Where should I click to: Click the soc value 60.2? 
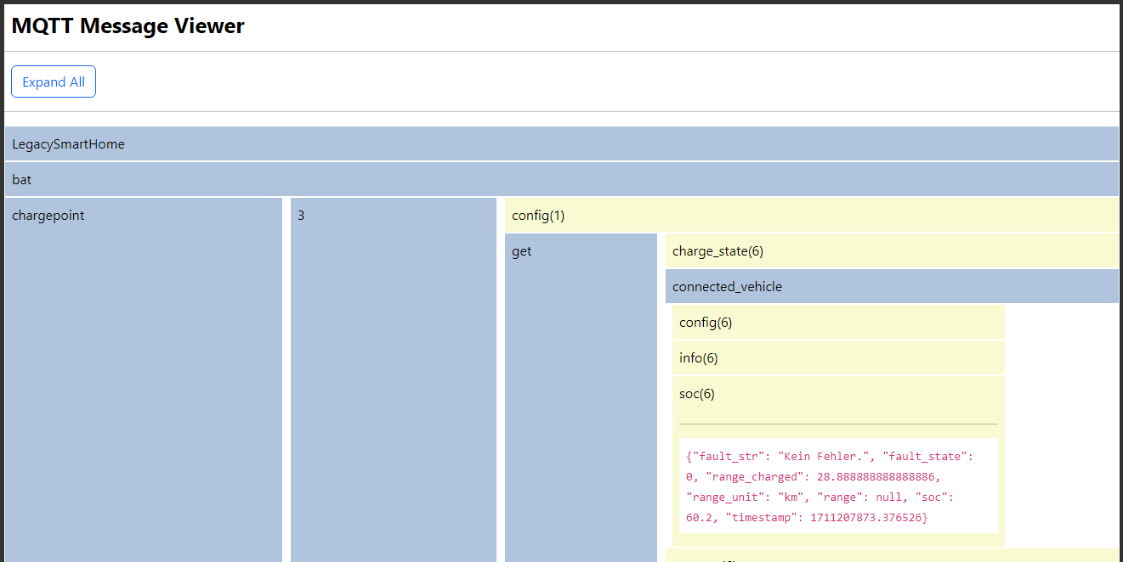point(701,517)
